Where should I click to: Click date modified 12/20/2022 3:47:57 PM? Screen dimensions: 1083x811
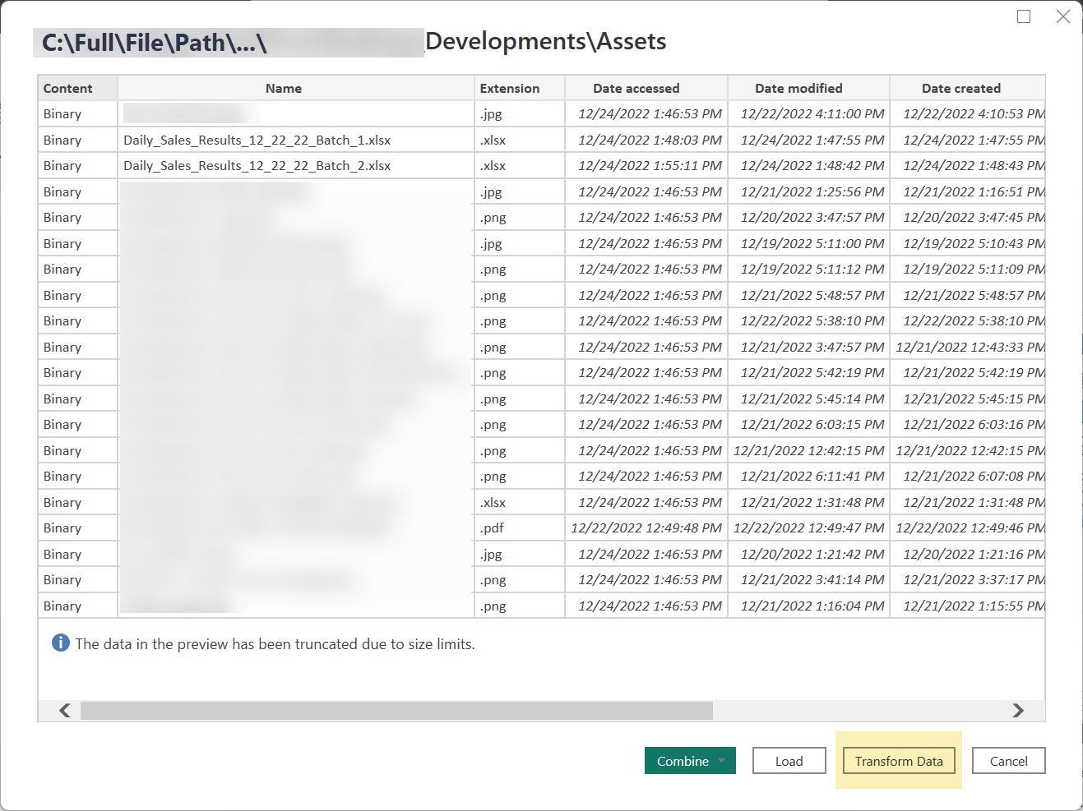point(812,217)
